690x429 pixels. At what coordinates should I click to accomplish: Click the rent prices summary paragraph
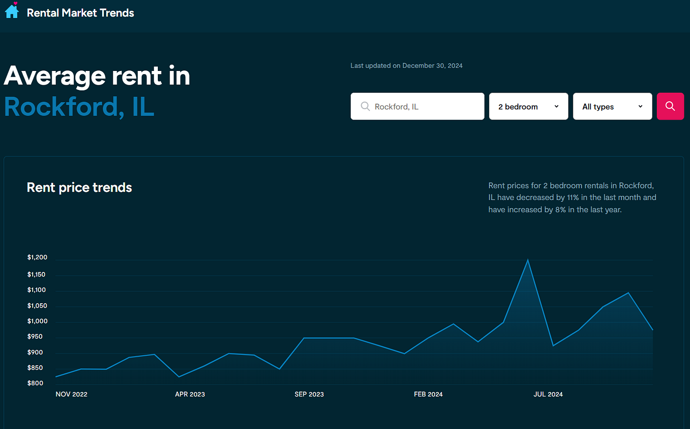(572, 198)
